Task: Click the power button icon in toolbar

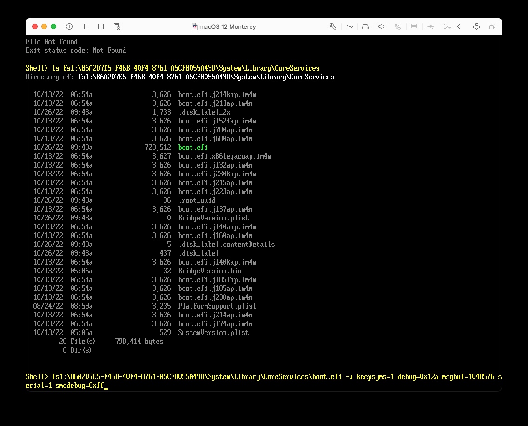Action: pyautogui.click(x=69, y=26)
